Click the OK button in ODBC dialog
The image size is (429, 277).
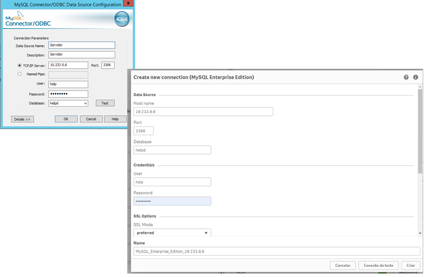pos(66,119)
